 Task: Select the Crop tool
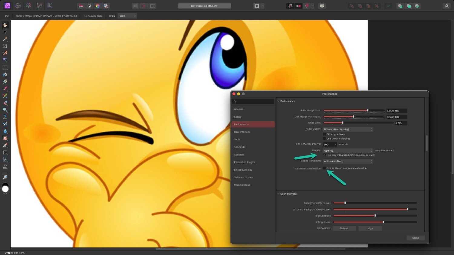5,46
